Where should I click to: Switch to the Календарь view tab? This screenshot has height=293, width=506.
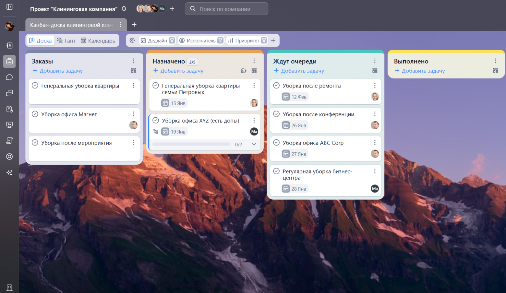[x=98, y=41]
